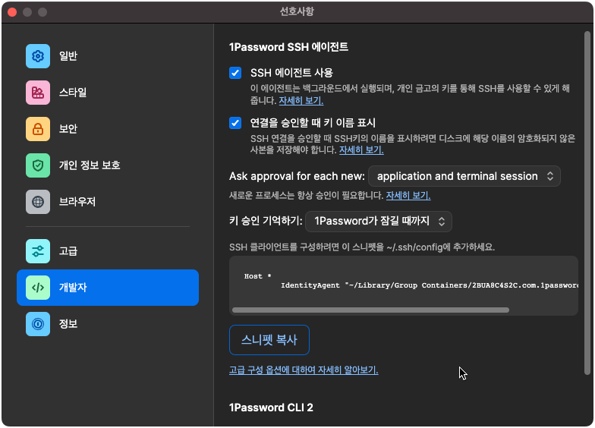Open the 보안 settings section

click(108, 129)
